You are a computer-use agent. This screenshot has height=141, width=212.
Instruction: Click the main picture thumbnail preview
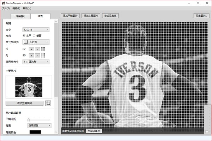click(x=29, y=87)
